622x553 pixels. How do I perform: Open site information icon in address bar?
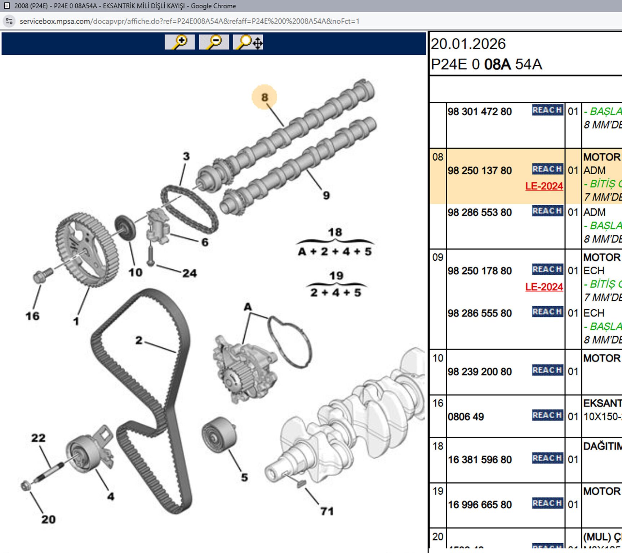point(9,21)
